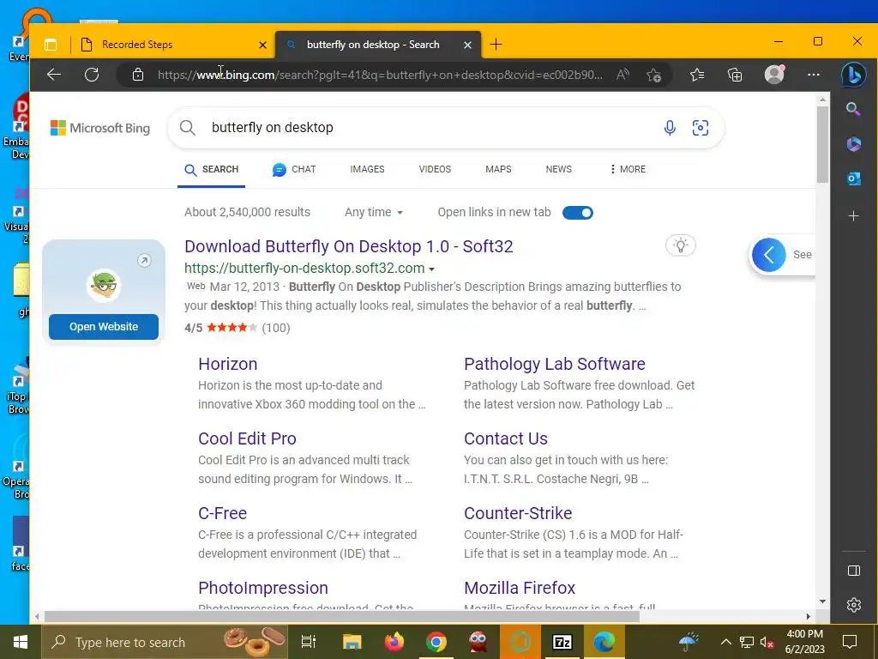
Task: Expand the soft32 URL dropdown arrow
Action: click(432, 269)
